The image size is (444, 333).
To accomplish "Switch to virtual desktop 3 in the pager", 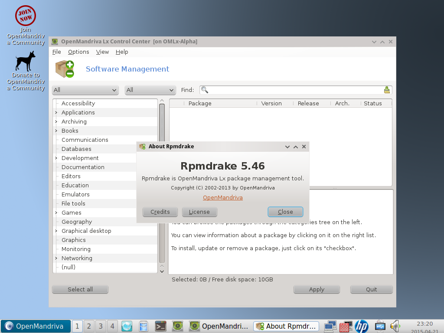I will click(x=100, y=326).
